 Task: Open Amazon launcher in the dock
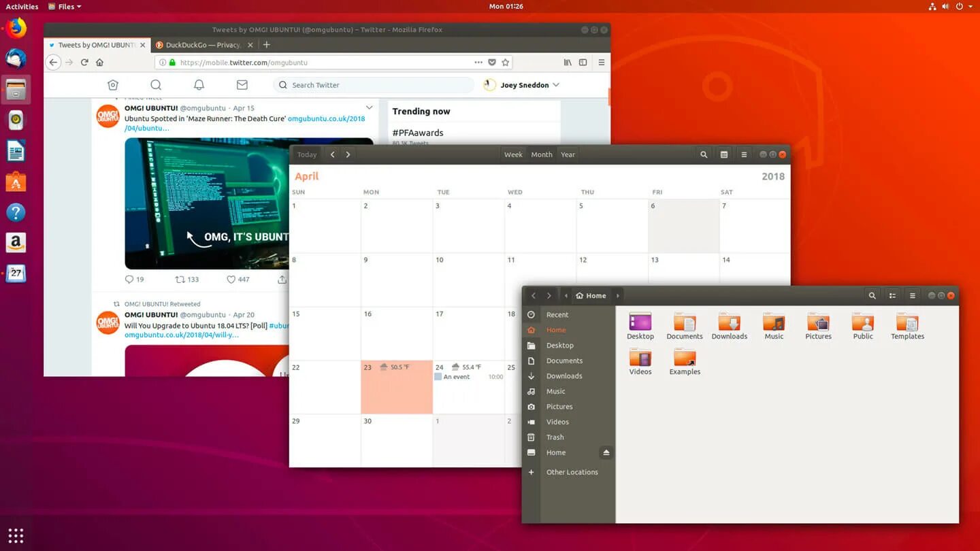[16, 243]
